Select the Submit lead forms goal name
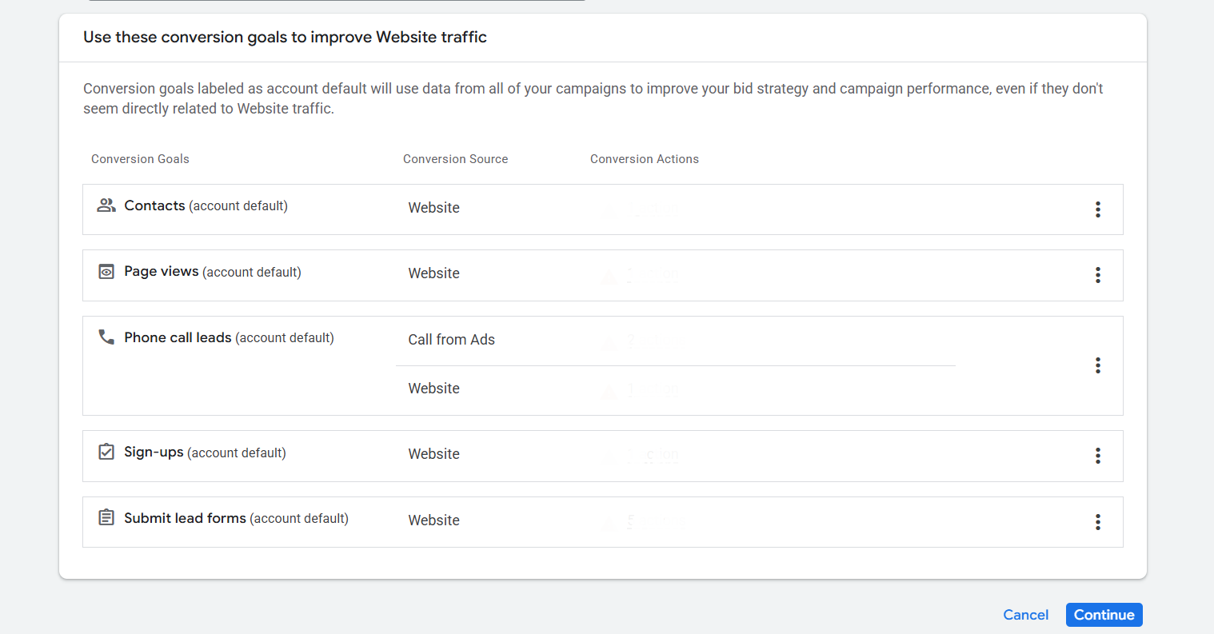 185,518
